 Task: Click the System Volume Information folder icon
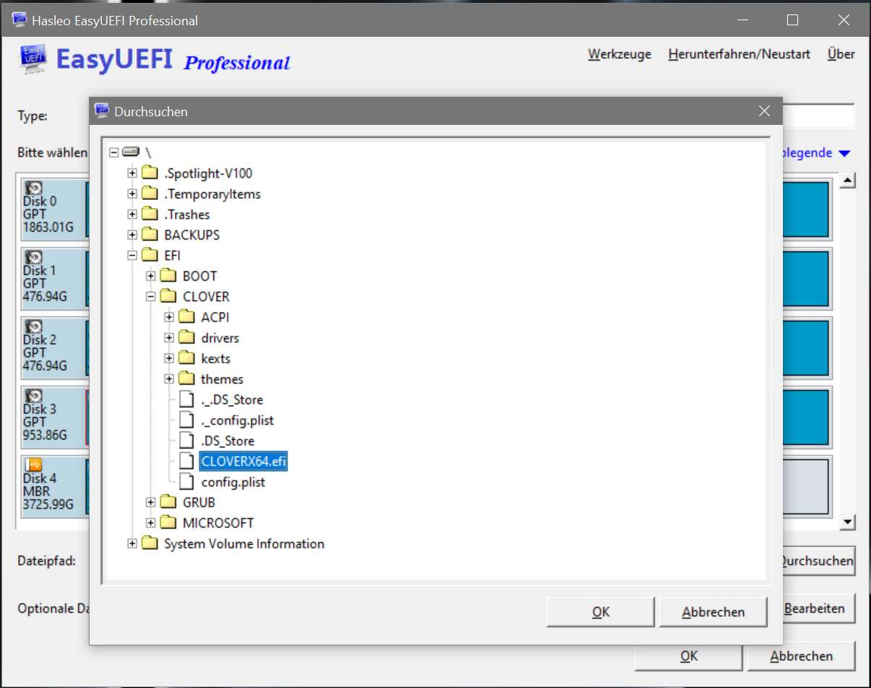pos(149,544)
